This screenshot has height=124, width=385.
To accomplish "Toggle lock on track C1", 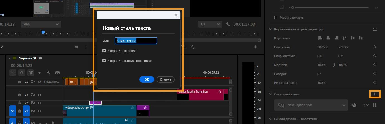I will [x=20, y=82].
